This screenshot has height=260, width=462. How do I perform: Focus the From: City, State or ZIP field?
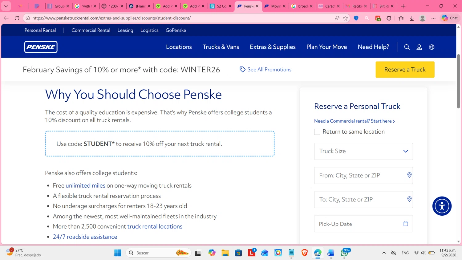tap(363, 175)
